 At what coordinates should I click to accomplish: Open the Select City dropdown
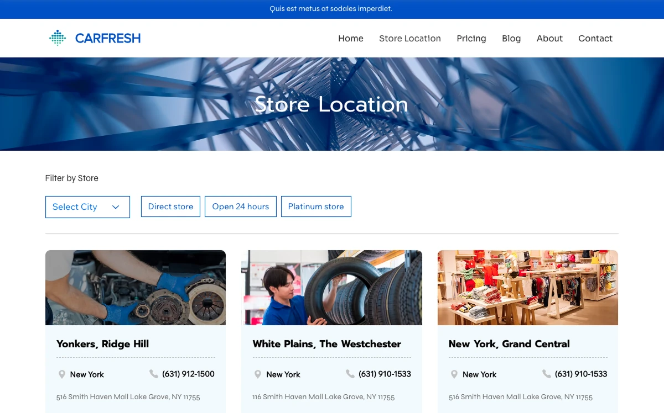coord(87,207)
